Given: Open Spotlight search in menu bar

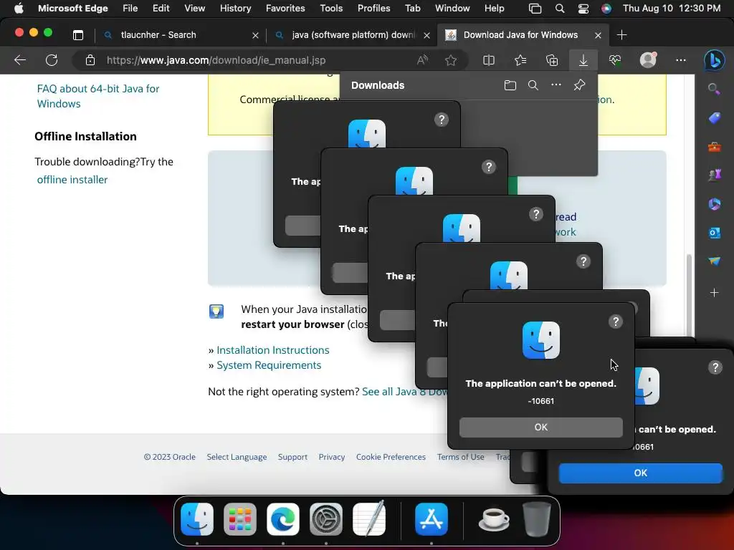Looking at the screenshot, I should coord(559,8).
